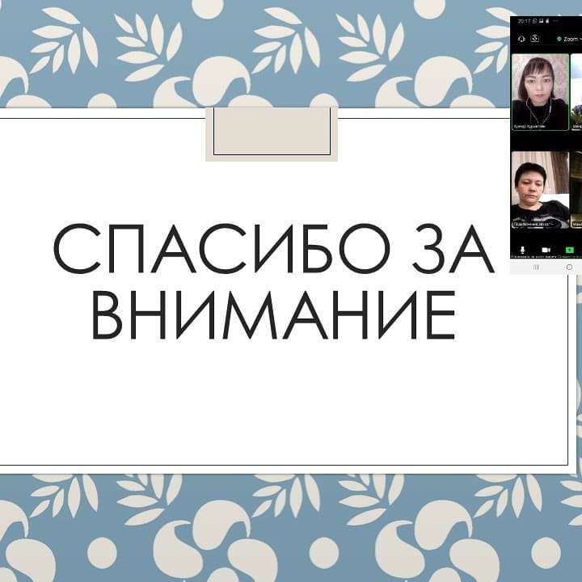Tap the green shield encryption icon

559,39
